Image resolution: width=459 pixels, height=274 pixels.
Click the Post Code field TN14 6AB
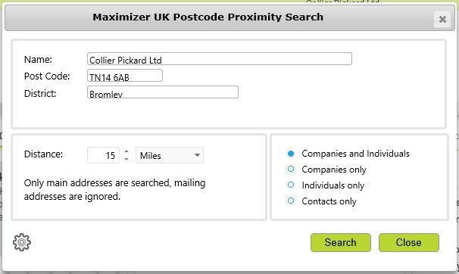[x=125, y=76]
